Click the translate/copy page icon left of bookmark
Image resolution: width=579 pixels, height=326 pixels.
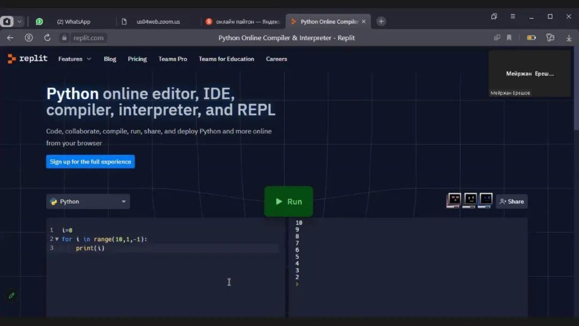497,38
